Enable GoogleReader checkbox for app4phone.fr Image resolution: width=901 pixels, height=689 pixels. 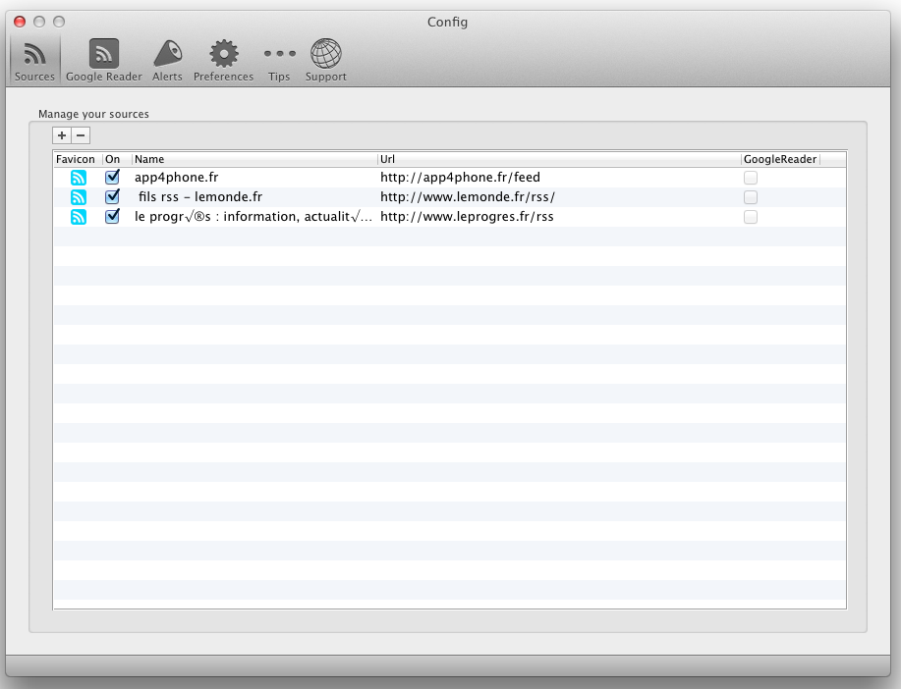(751, 178)
